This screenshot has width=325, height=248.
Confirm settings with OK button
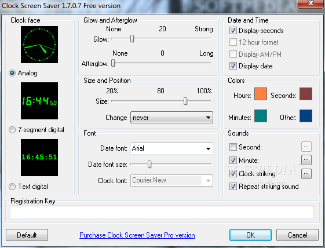tap(251, 235)
